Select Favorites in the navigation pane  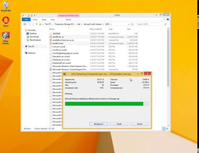[30, 30]
